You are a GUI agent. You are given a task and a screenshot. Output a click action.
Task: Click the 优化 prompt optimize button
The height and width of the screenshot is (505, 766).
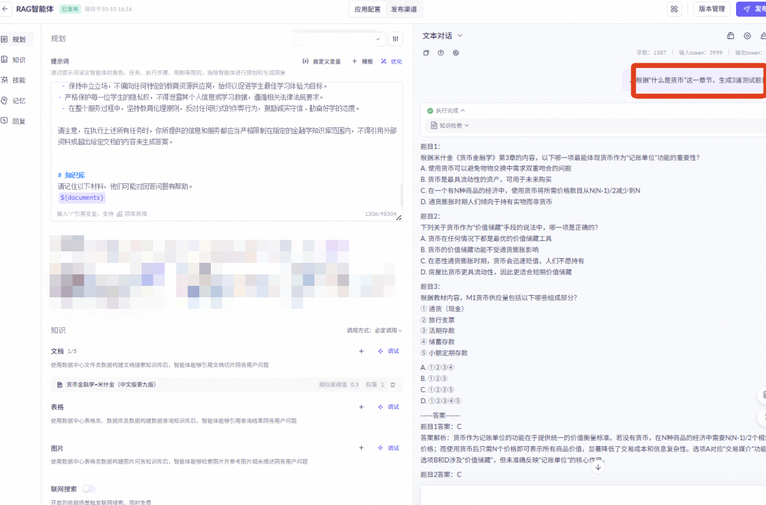pyautogui.click(x=392, y=62)
